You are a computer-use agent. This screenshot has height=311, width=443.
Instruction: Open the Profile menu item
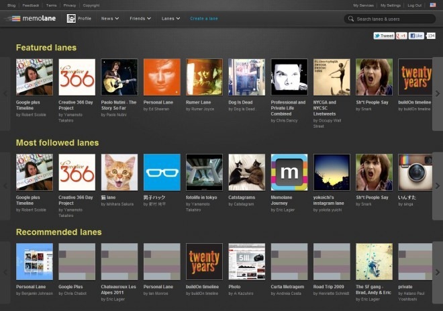[x=85, y=19]
